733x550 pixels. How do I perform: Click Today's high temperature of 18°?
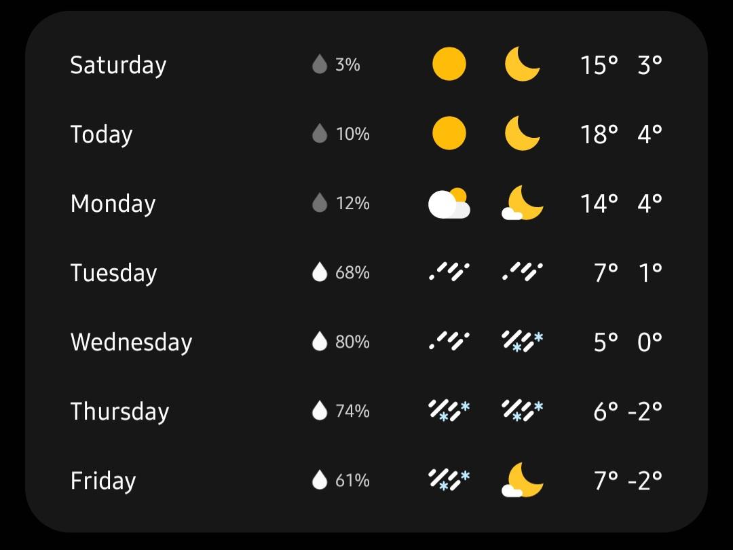600,134
